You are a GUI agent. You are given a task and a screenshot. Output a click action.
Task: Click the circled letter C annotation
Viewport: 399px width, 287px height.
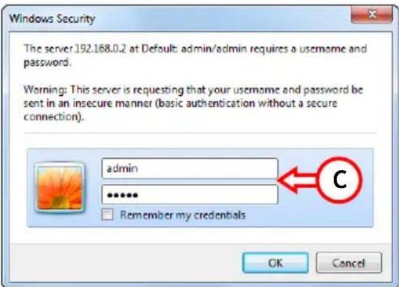point(340,180)
